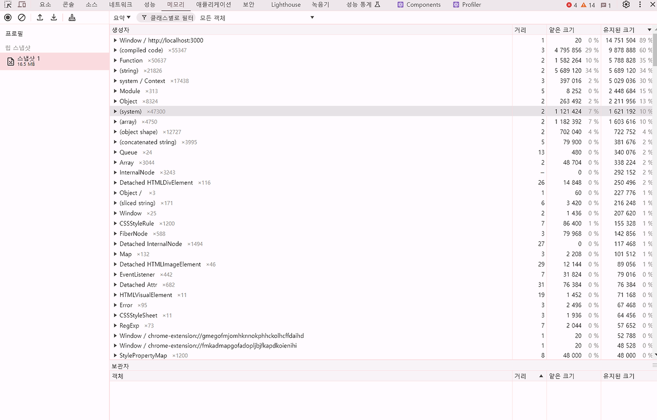Select the CSSStyleRule ×1200 row

click(381, 223)
